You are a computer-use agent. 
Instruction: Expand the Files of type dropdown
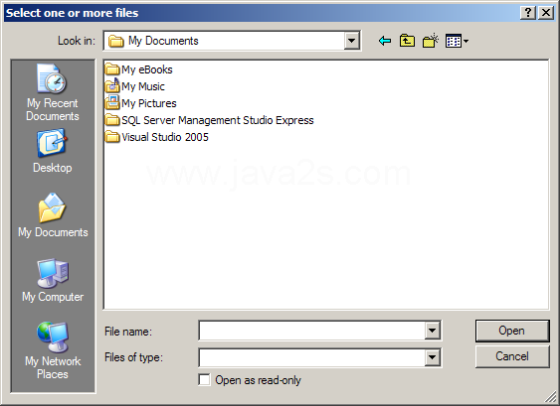[432, 357]
